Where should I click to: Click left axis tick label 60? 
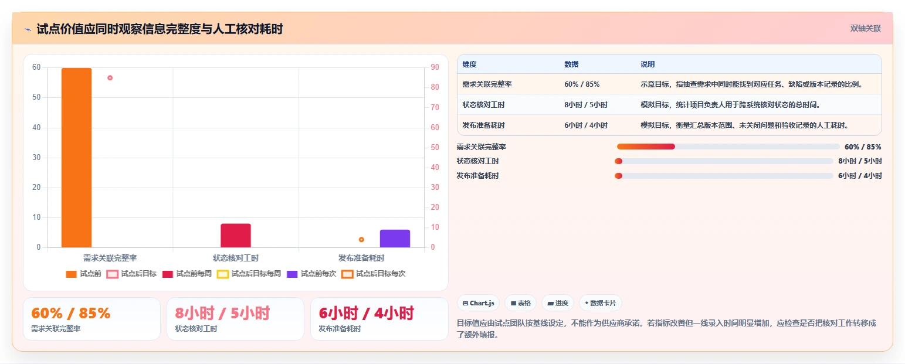36,67
